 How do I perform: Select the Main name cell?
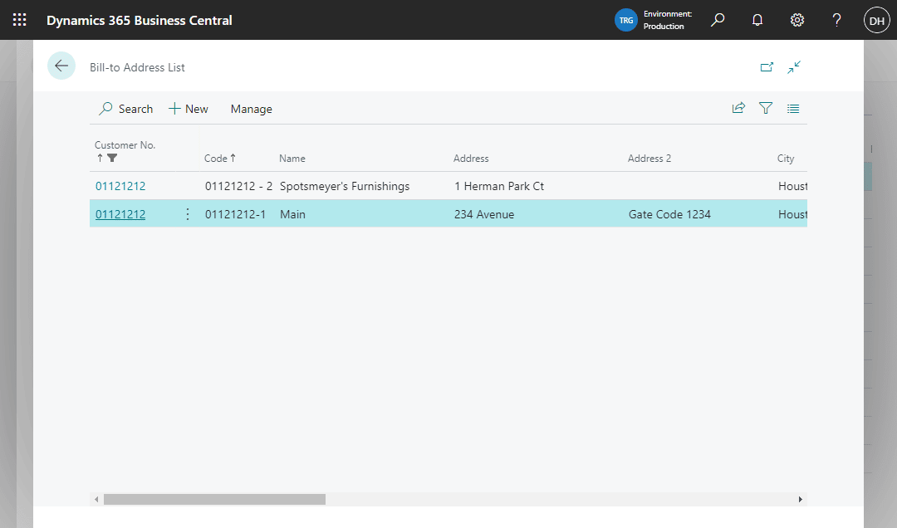click(292, 214)
